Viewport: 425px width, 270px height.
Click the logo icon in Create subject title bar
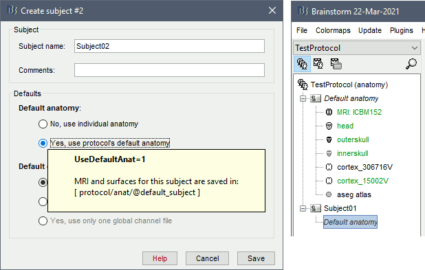tap(12, 10)
